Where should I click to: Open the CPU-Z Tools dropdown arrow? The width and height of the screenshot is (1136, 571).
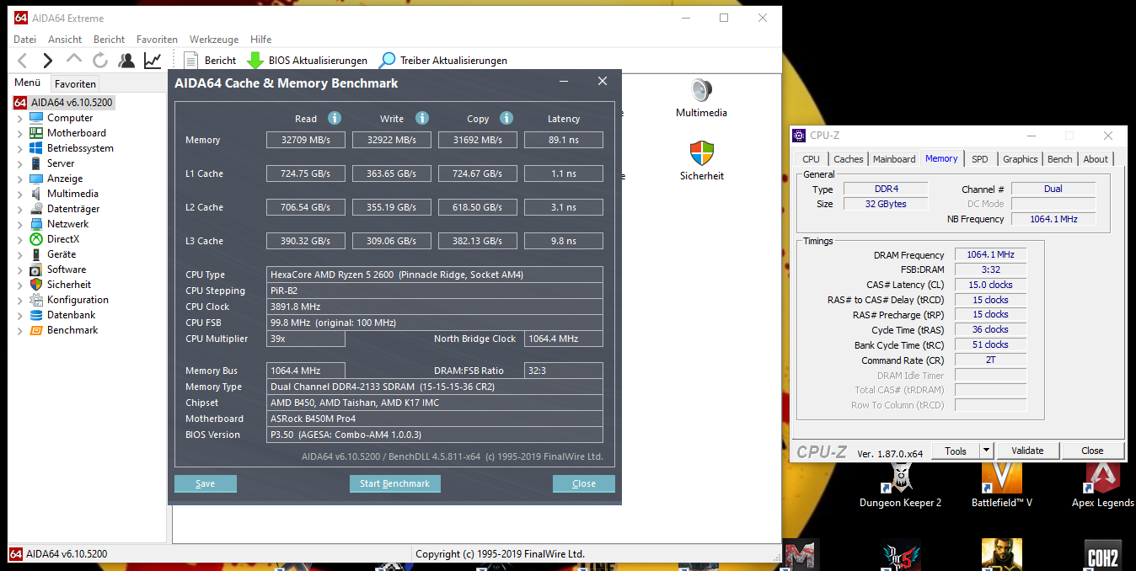tap(986, 451)
